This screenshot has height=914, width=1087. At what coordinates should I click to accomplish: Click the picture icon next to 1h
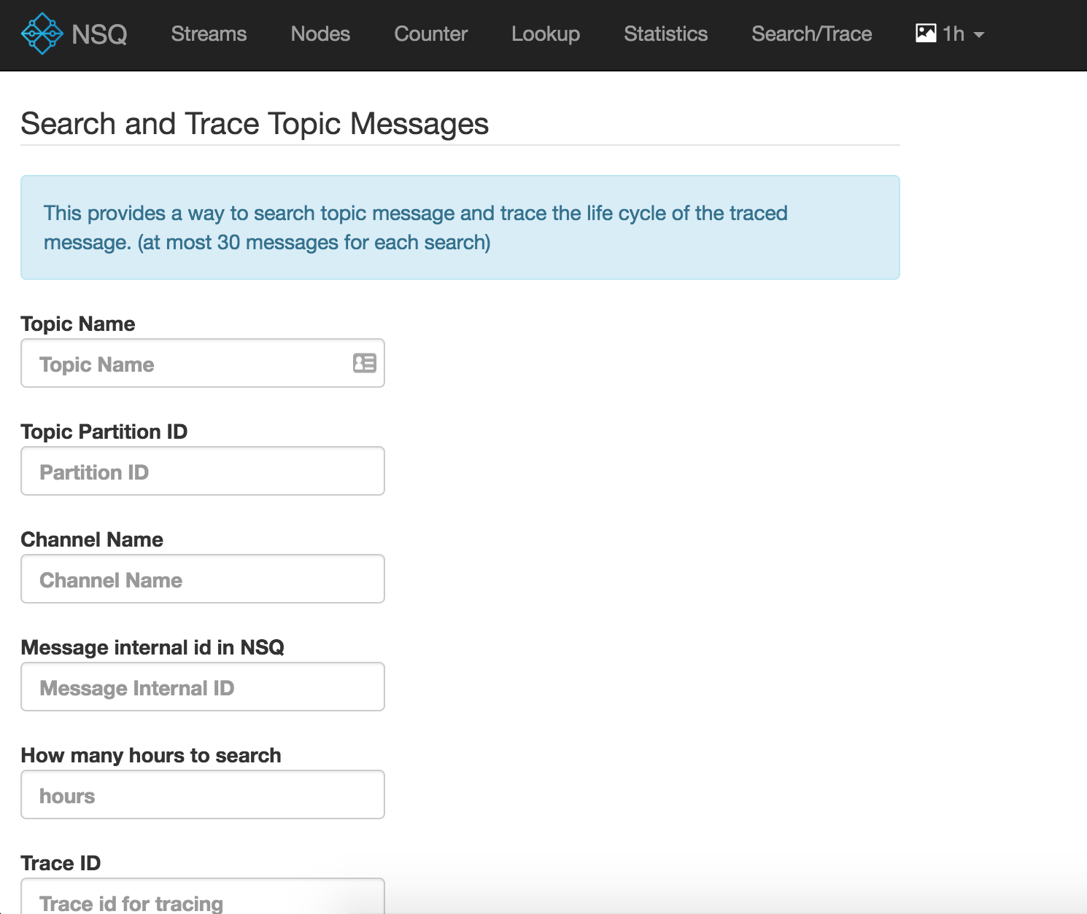pyautogui.click(x=926, y=34)
